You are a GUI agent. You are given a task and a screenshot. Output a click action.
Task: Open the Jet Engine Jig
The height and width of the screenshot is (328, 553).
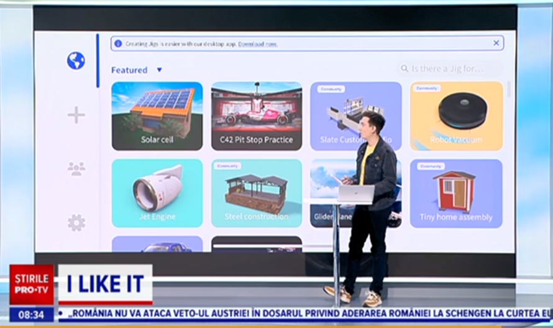click(x=157, y=193)
